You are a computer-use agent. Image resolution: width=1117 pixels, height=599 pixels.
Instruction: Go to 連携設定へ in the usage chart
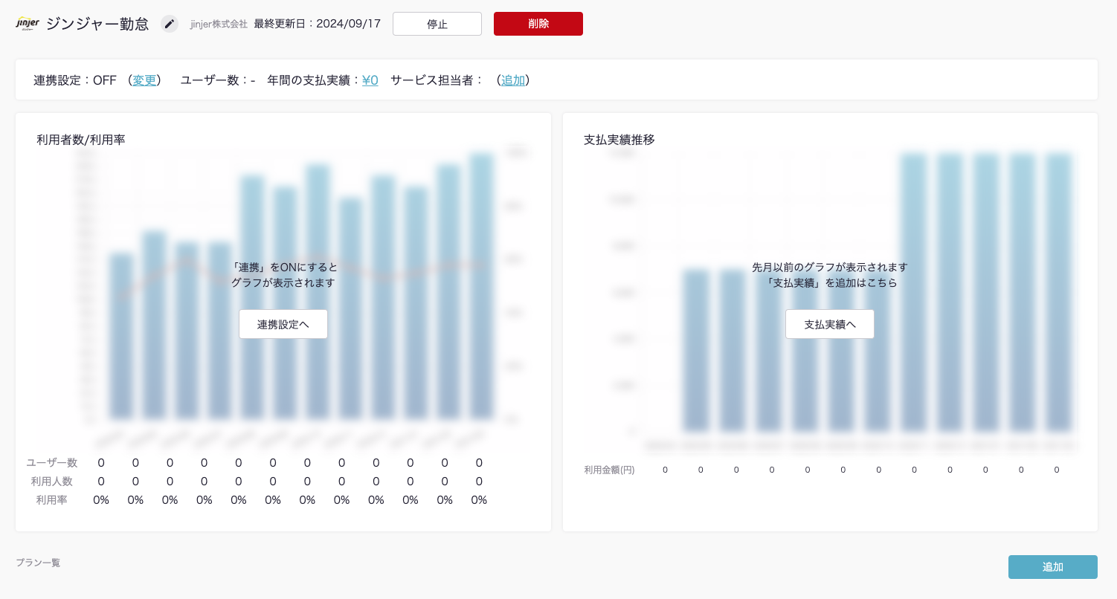click(x=283, y=324)
